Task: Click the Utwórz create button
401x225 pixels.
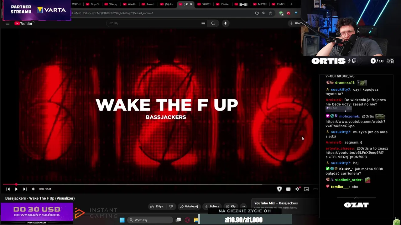Action: point(295,23)
